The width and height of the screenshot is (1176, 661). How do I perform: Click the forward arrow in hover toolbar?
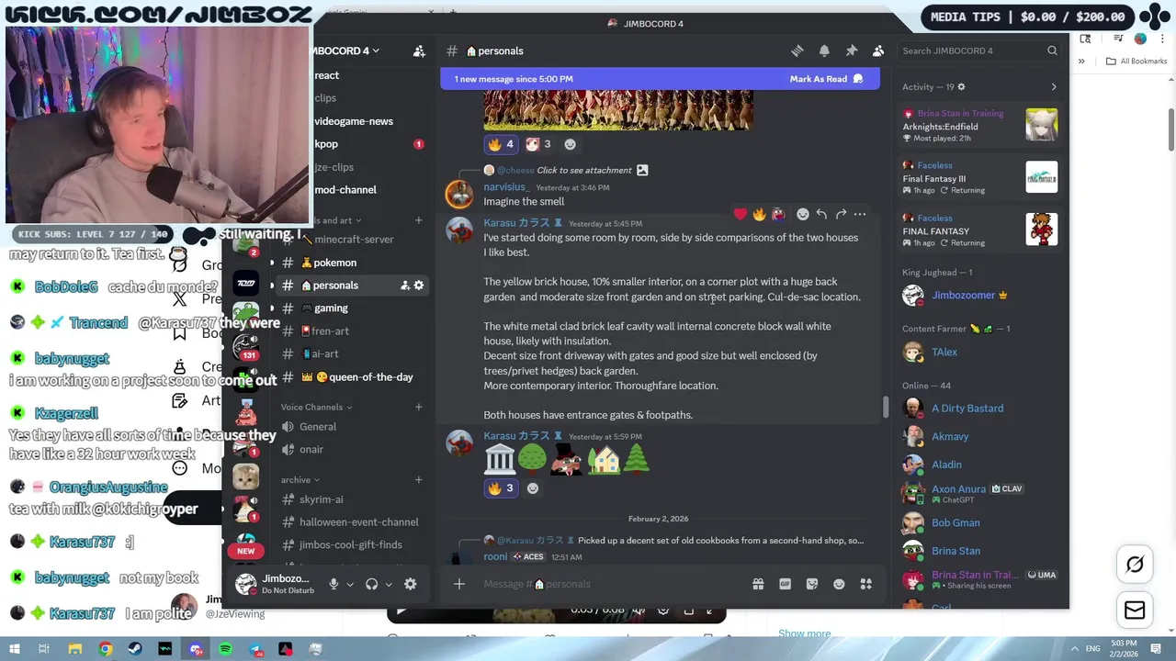click(841, 214)
